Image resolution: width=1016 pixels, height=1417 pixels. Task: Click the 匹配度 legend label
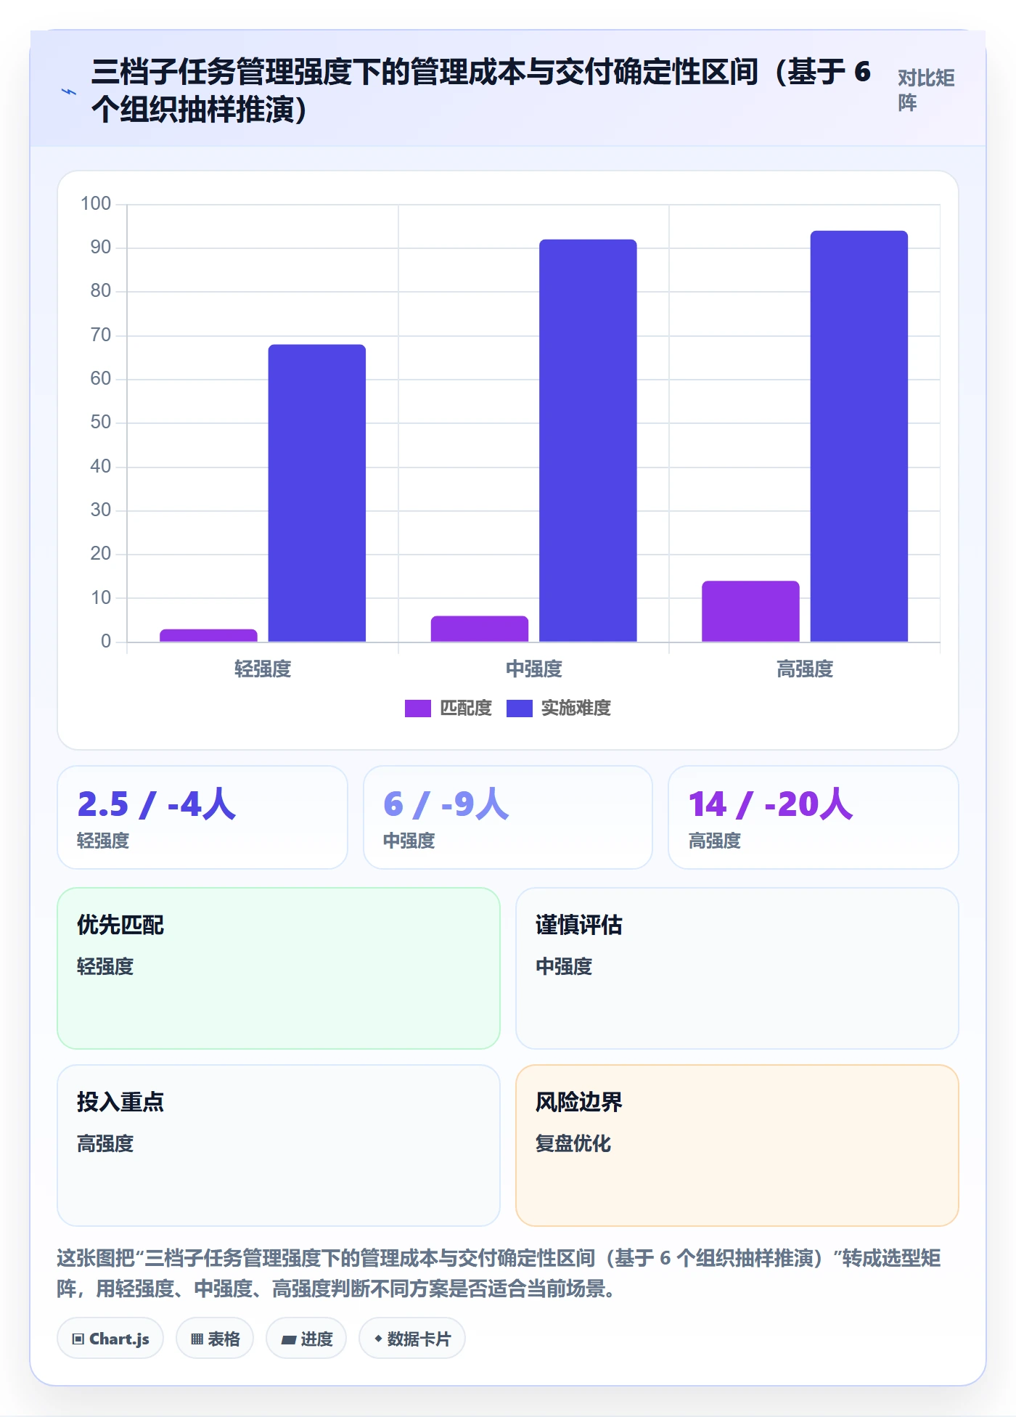click(466, 708)
